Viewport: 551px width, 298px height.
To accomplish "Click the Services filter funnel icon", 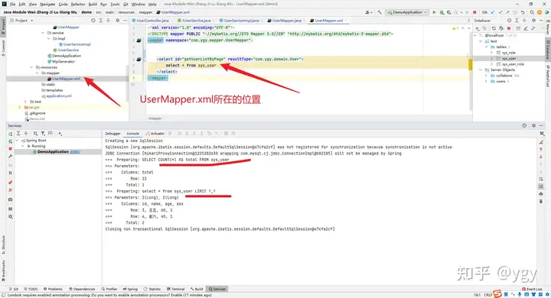I will (x=43, y=134).
